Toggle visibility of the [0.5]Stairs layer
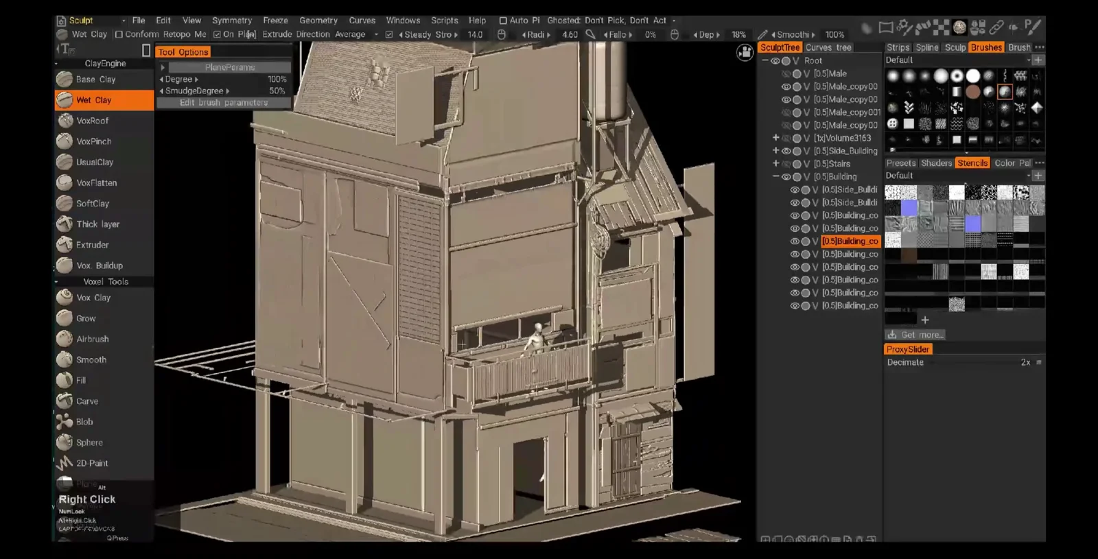 786,165
